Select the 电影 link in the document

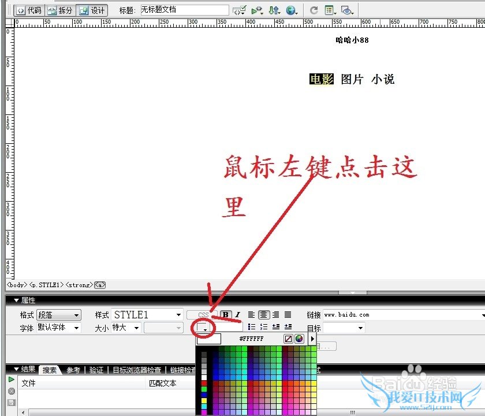click(322, 79)
